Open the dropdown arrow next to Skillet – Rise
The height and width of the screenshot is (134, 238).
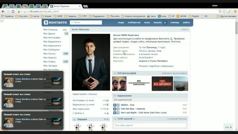(x=118, y=105)
